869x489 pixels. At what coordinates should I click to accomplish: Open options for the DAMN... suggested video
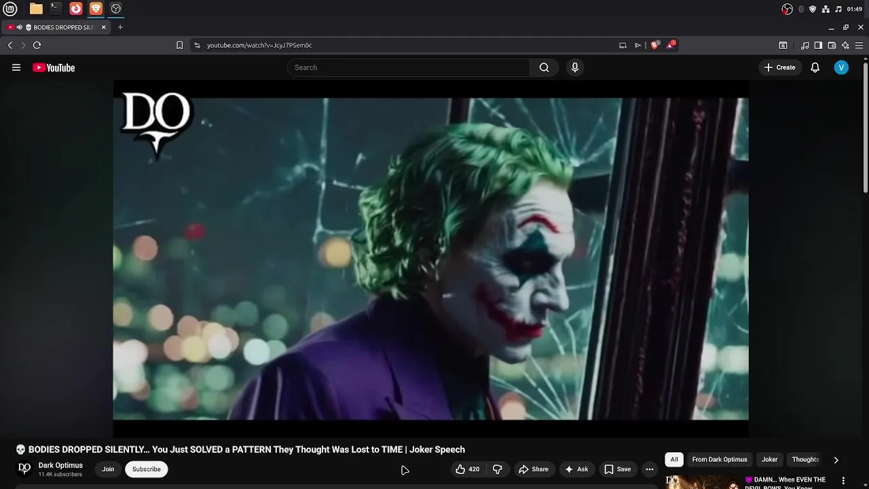[x=844, y=480]
